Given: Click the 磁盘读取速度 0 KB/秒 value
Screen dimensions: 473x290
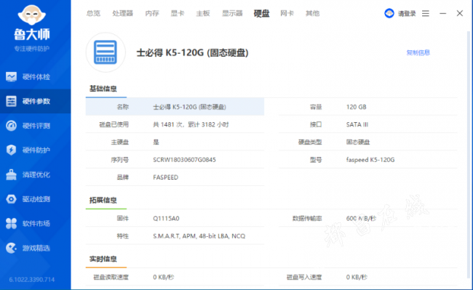Looking at the screenshot, I should [163, 277].
